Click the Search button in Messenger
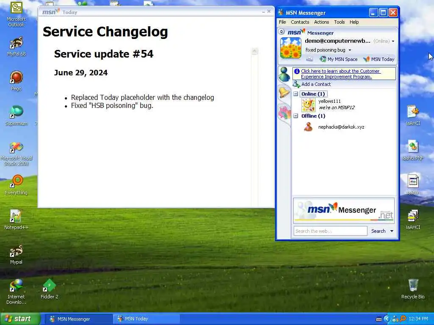The width and height of the screenshot is (434, 325). [378, 231]
